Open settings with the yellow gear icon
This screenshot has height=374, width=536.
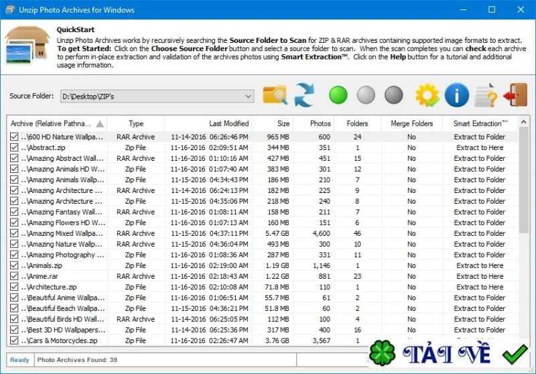pos(427,95)
